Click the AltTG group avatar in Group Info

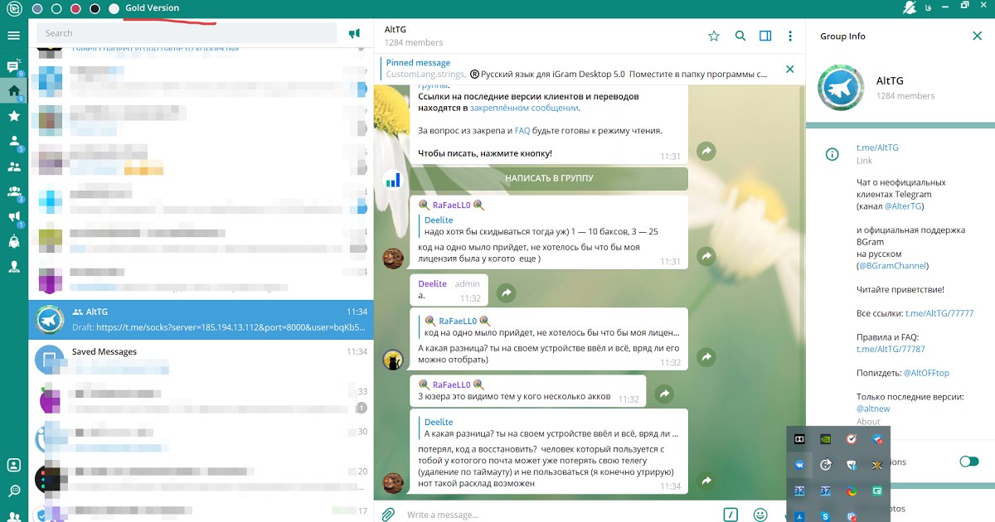click(842, 88)
